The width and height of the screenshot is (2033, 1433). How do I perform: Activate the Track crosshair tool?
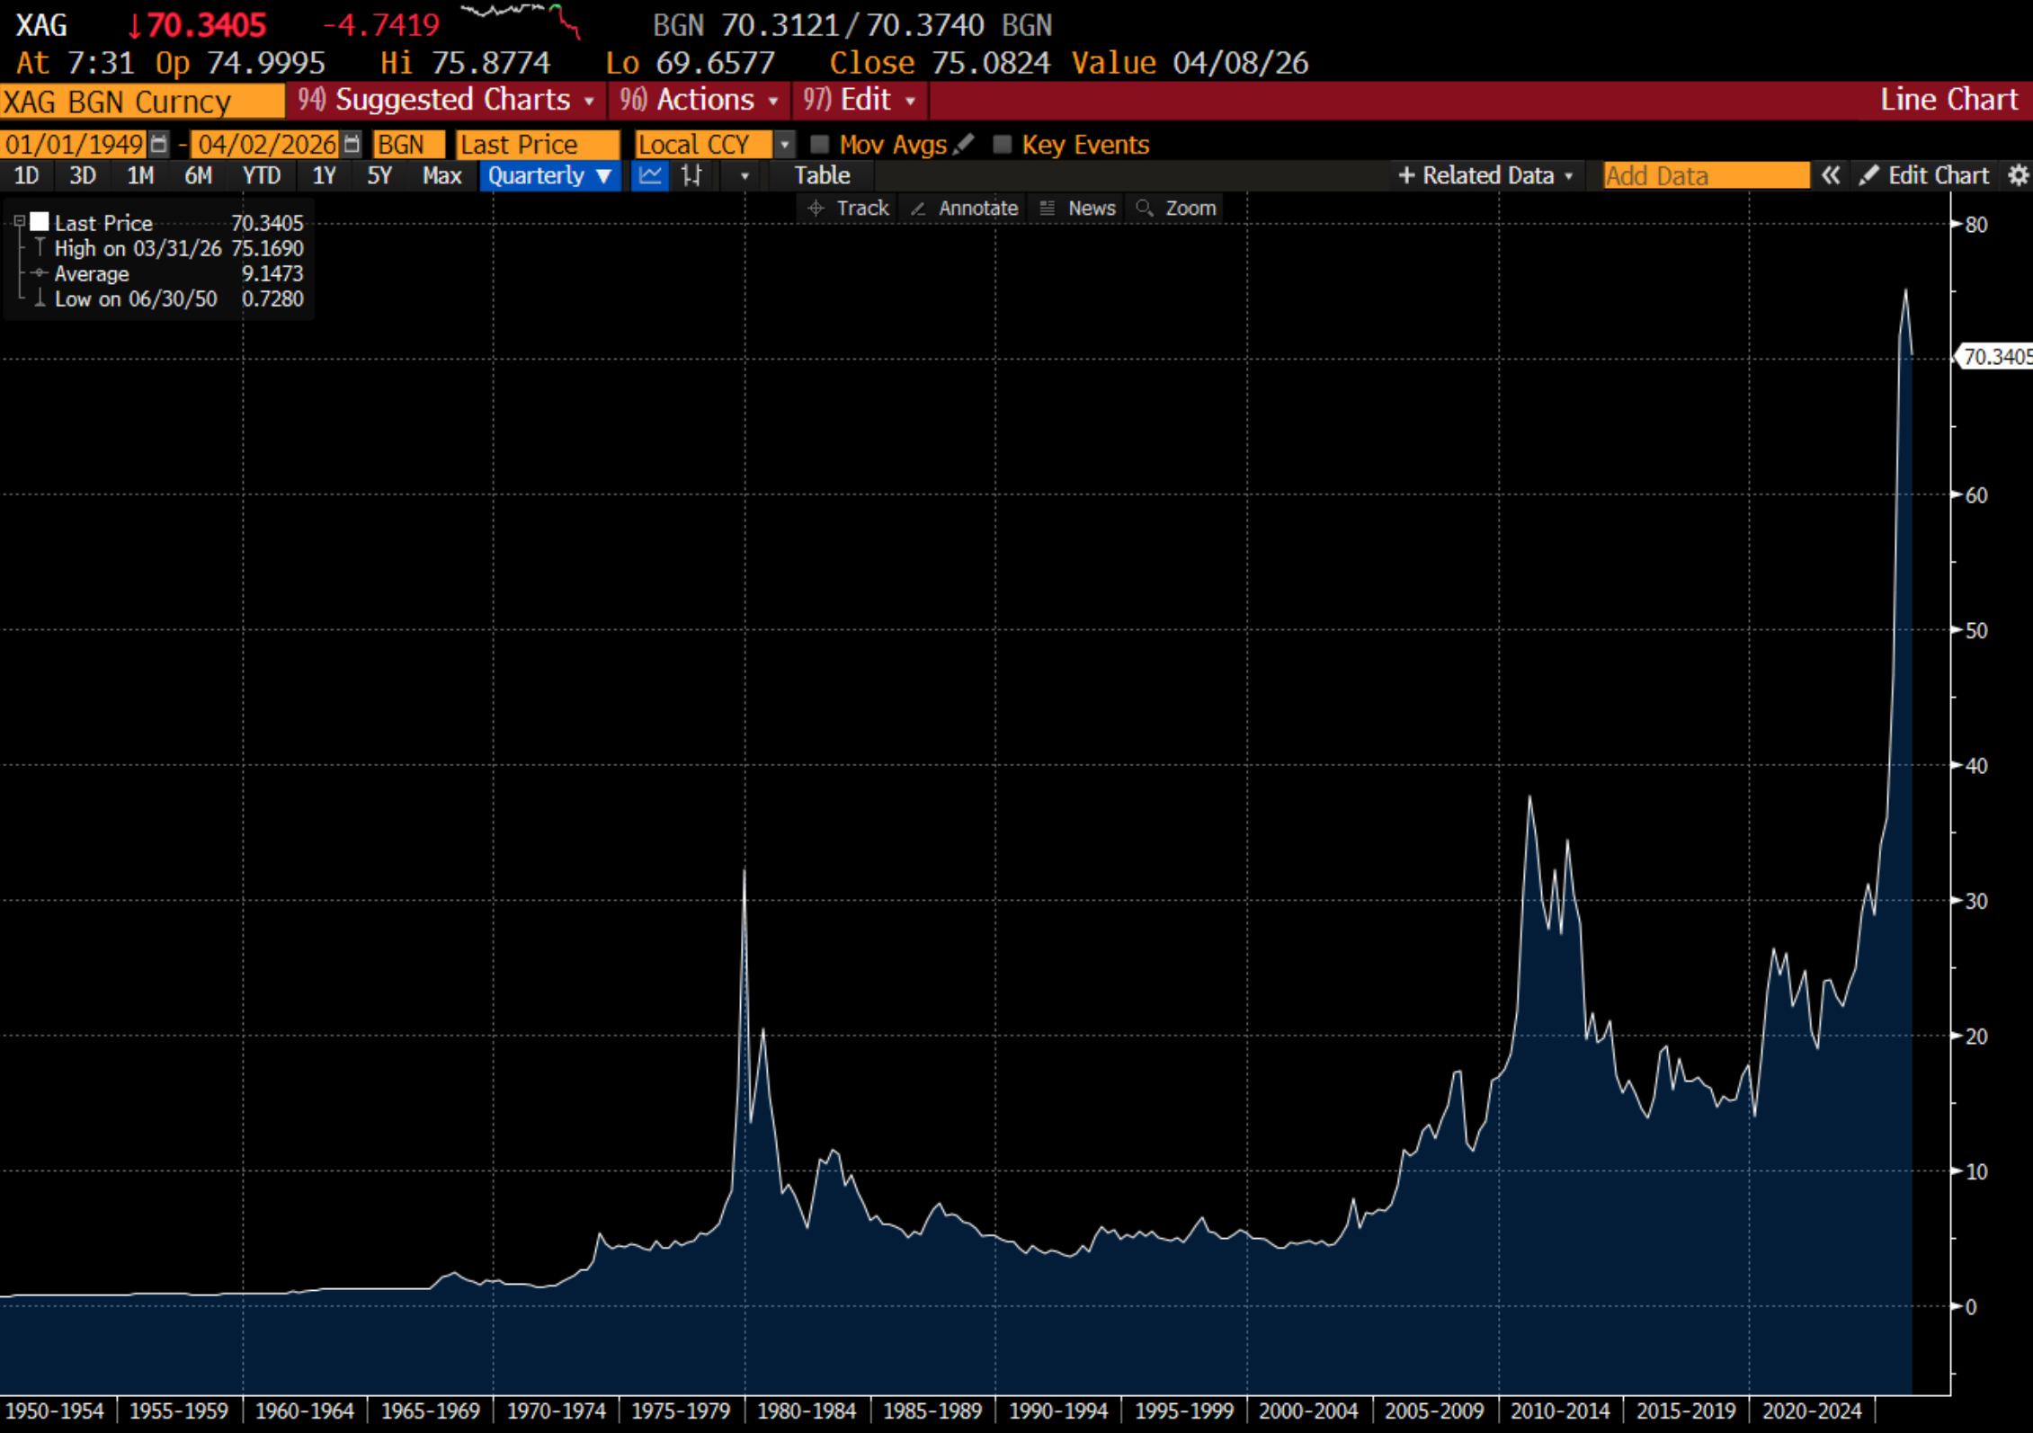(x=848, y=209)
